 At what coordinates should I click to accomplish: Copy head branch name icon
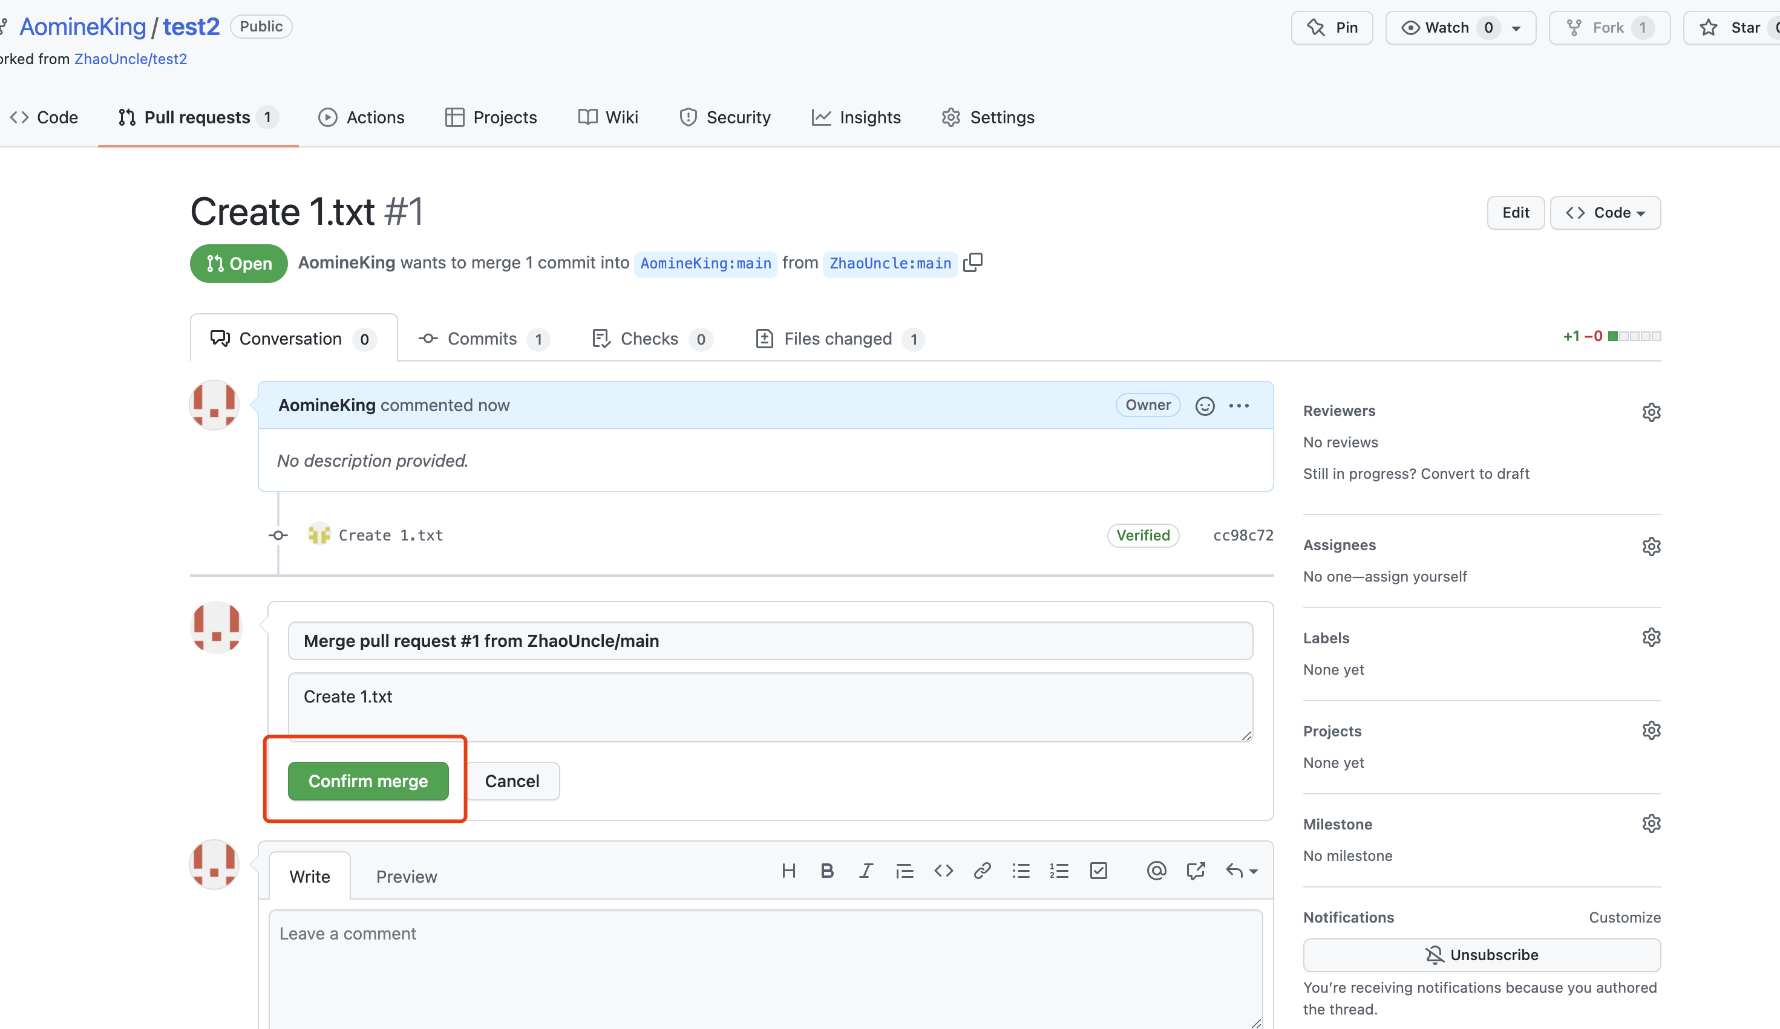pyautogui.click(x=973, y=262)
